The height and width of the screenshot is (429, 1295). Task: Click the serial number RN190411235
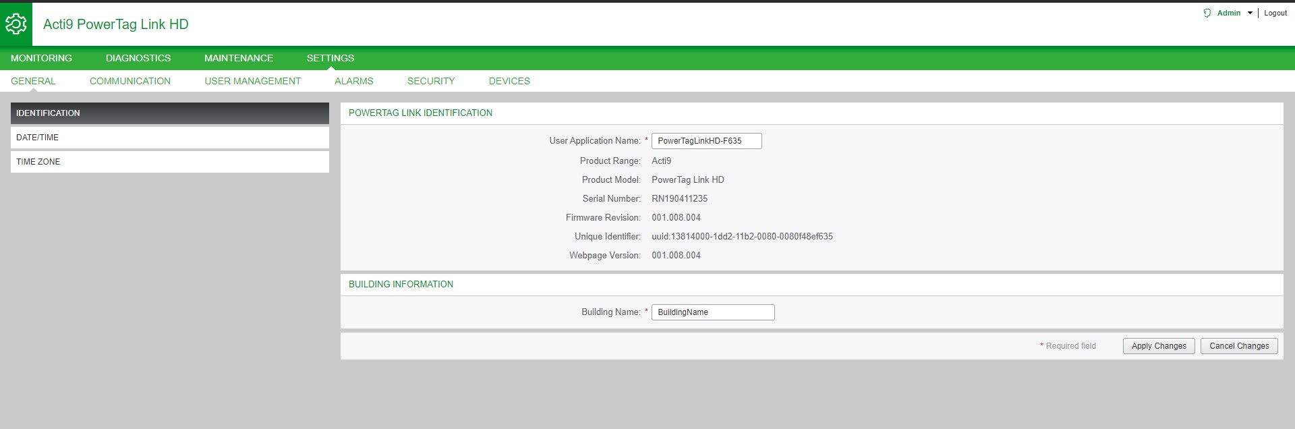coord(679,199)
